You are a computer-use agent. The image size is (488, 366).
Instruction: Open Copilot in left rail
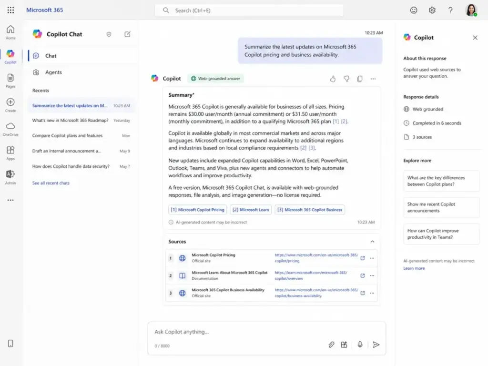pos(10,57)
